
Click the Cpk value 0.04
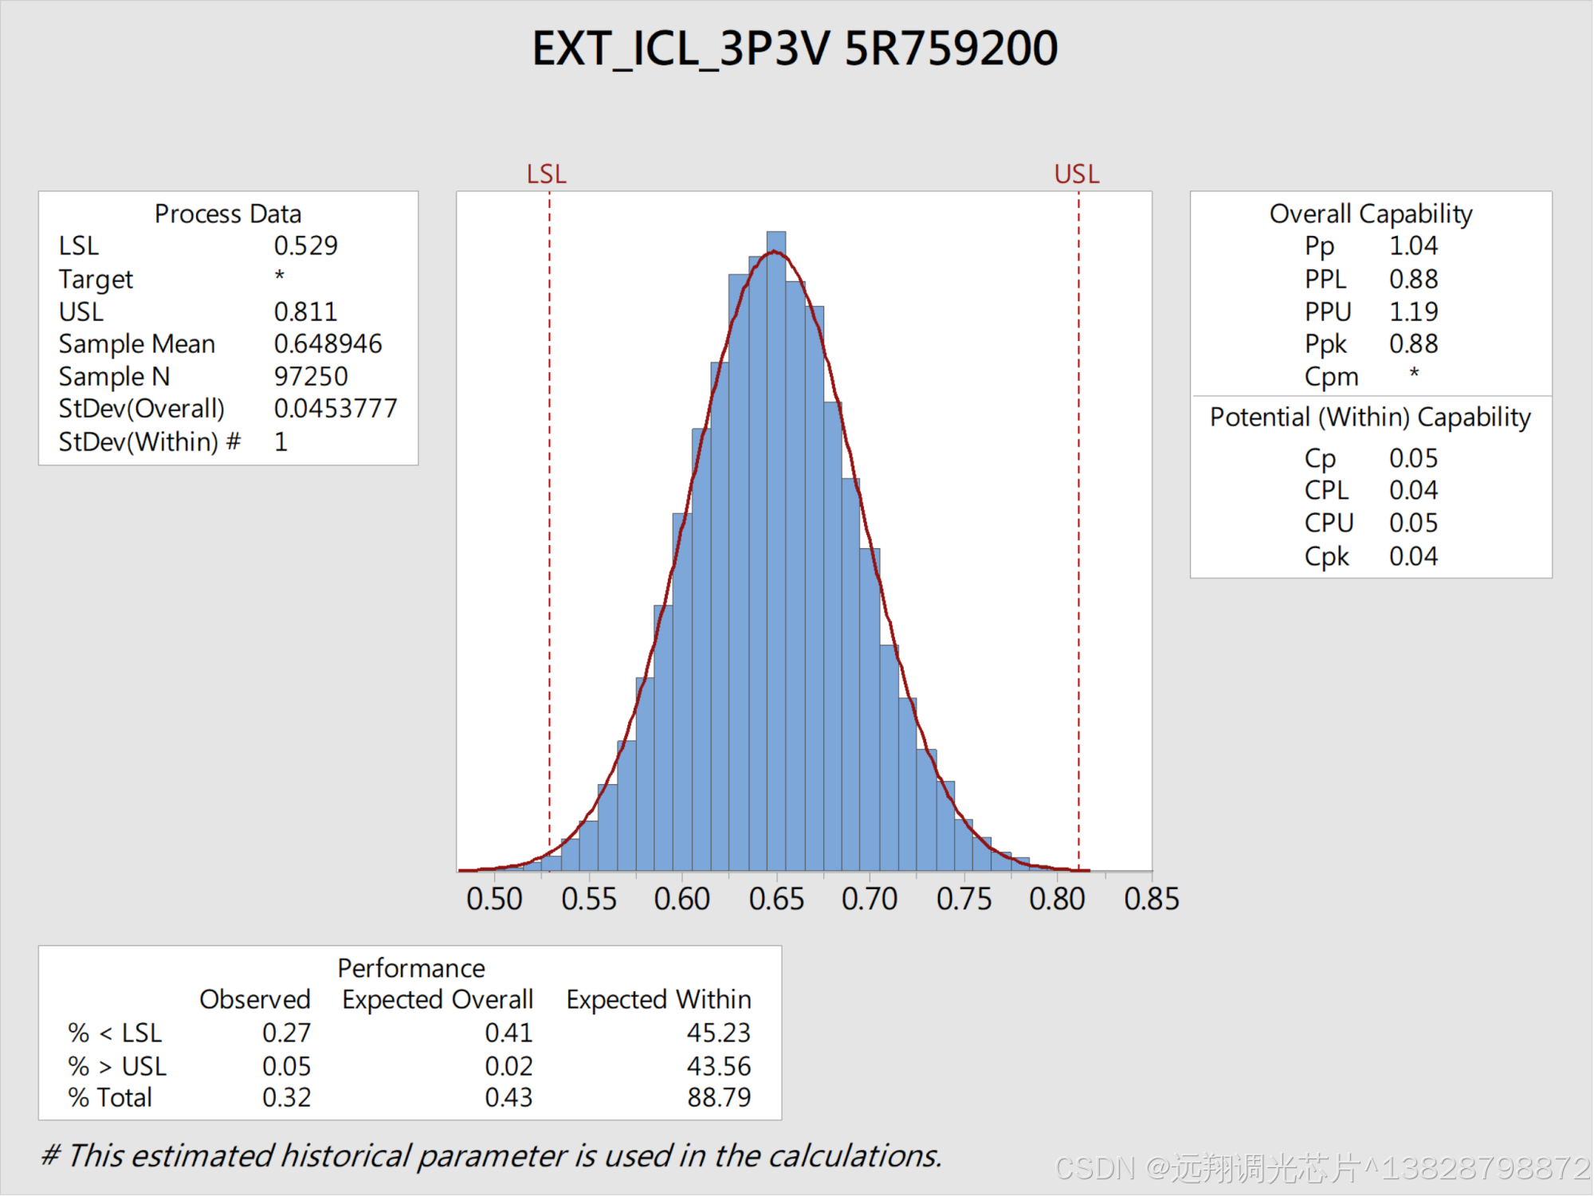point(1413,555)
